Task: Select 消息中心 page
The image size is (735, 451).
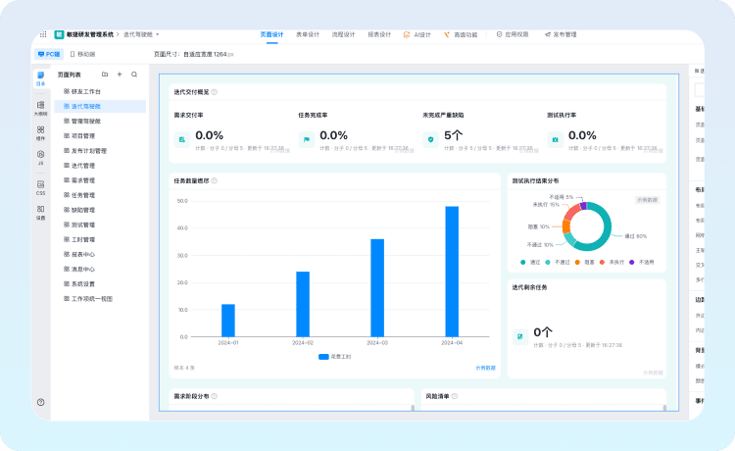Action: click(100, 269)
